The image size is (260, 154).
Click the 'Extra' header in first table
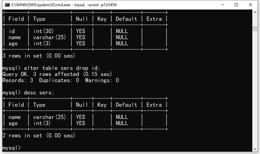pos(154,19)
